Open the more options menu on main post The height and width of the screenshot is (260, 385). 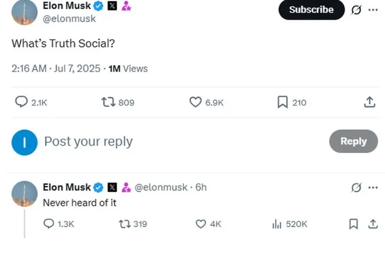pos(373,10)
